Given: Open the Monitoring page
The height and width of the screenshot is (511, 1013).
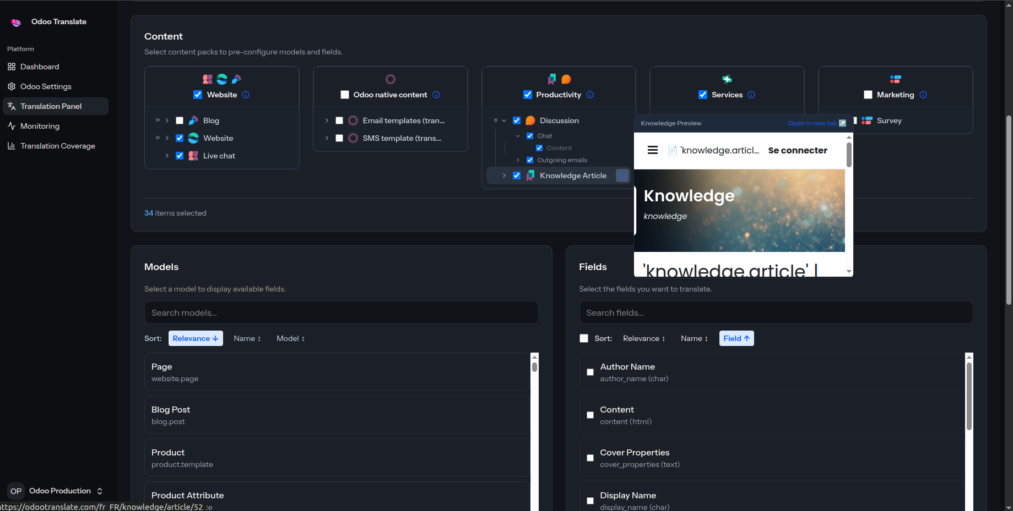Looking at the screenshot, I should click(x=56, y=126).
